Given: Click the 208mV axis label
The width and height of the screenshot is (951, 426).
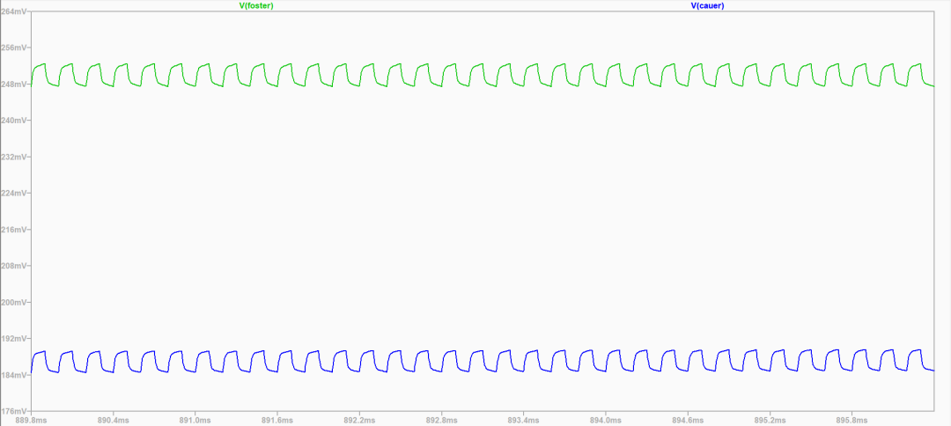Looking at the screenshot, I should [x=12, y=266].
